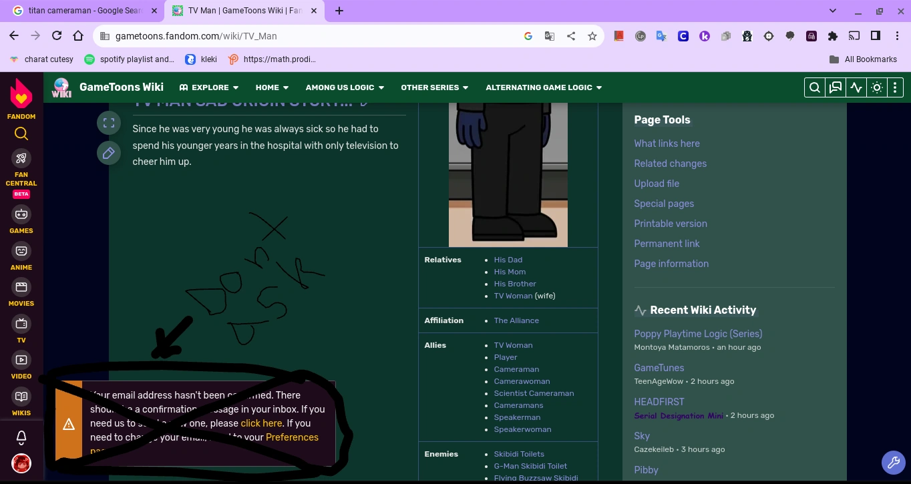Toggle the light/dark theme sun icon
Viewport: 911px width, 484px height.
(877, 87)
